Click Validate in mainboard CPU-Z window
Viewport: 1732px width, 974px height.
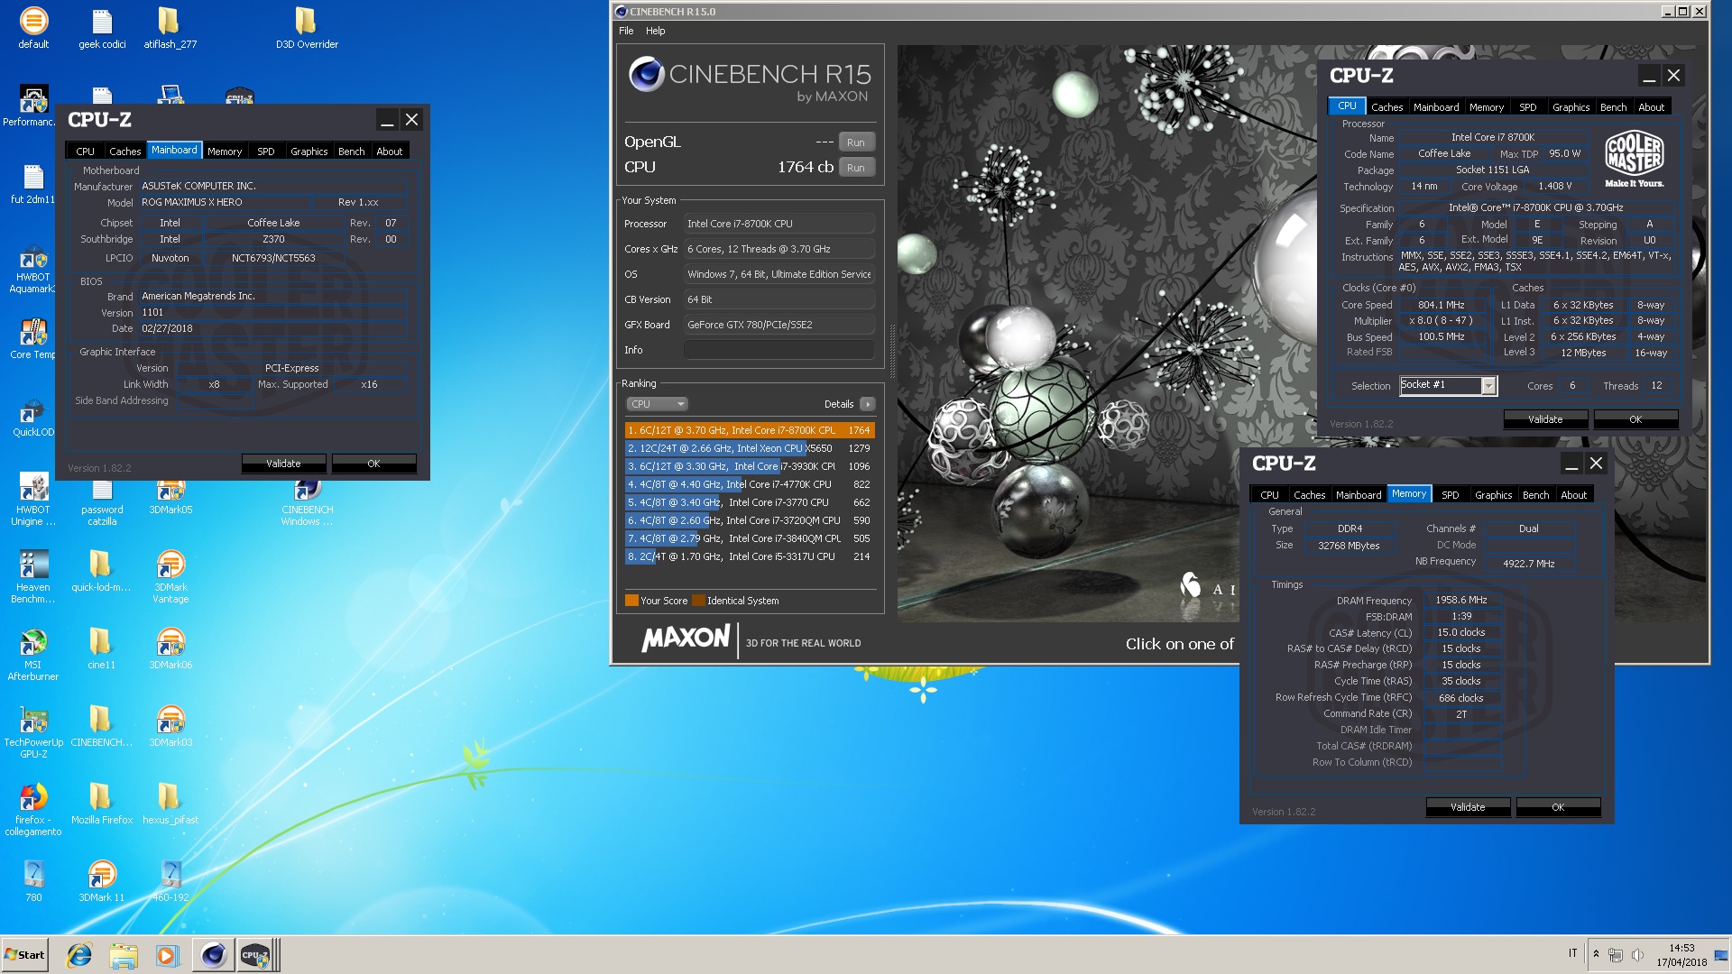283,464
